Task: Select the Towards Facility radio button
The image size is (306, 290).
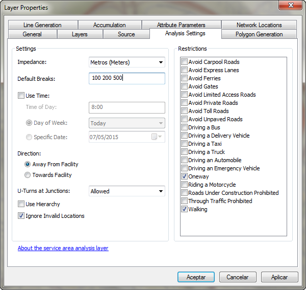Action: (28, 175)
